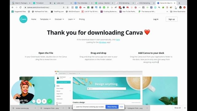Open the Chrome profile avatar
Screen dimensions: 197x111
pos(180,7)
